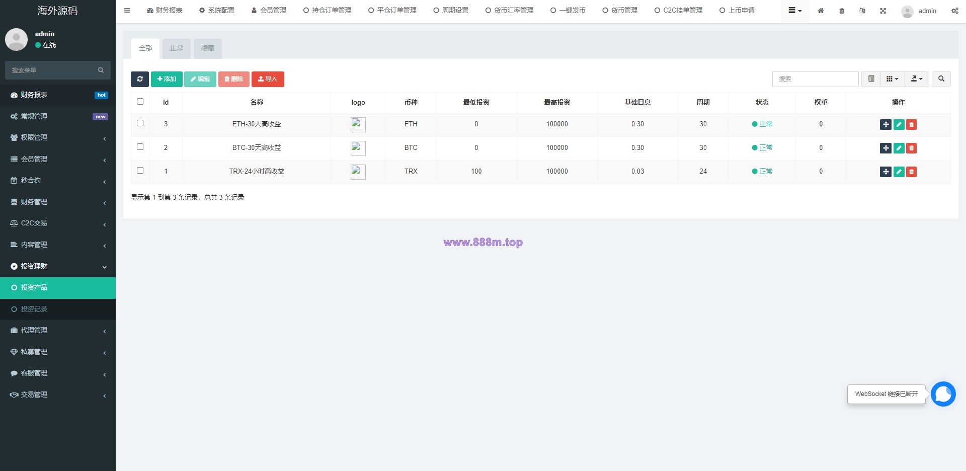Delete the ETH-30天高收益 row via the red icon
Image resolution: width=966 pixels, height=471 pixels.
tap(911, 124)
